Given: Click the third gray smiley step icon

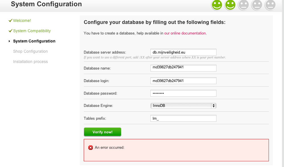Looking at the screenshot, I should coord(244,5).
